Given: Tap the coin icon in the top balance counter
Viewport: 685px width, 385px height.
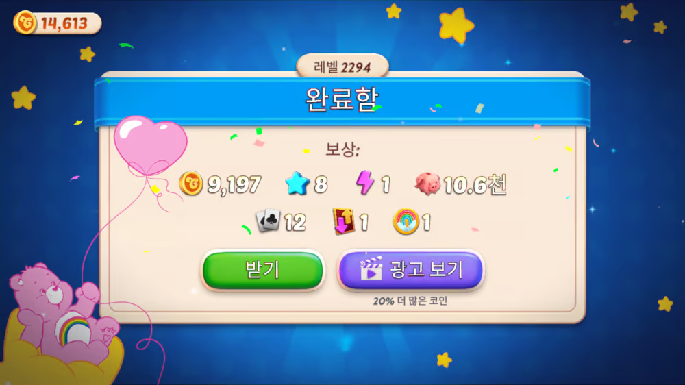Looking at the screenshot, I should coord(25,23).
